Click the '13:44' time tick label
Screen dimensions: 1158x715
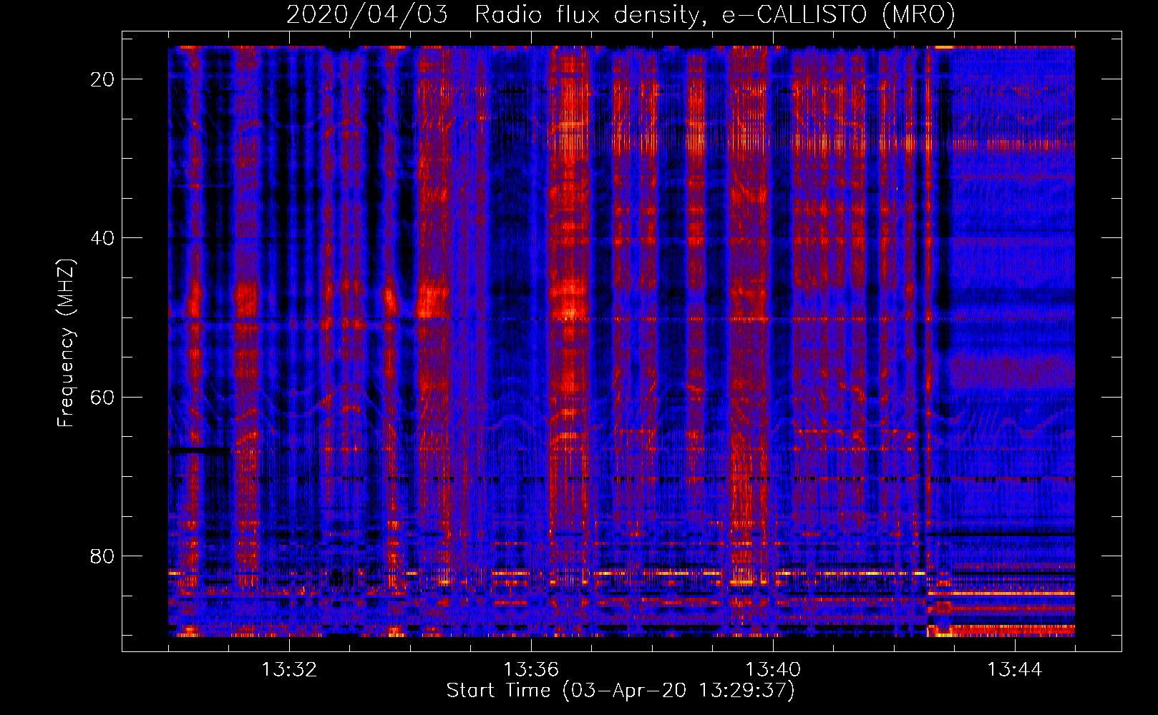pyautogui.click(x=1015, y=670)
